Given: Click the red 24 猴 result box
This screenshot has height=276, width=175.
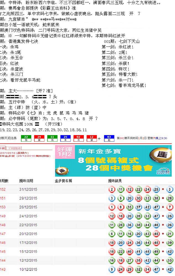Looking at the screenshot, I should (x=39, y=138).
